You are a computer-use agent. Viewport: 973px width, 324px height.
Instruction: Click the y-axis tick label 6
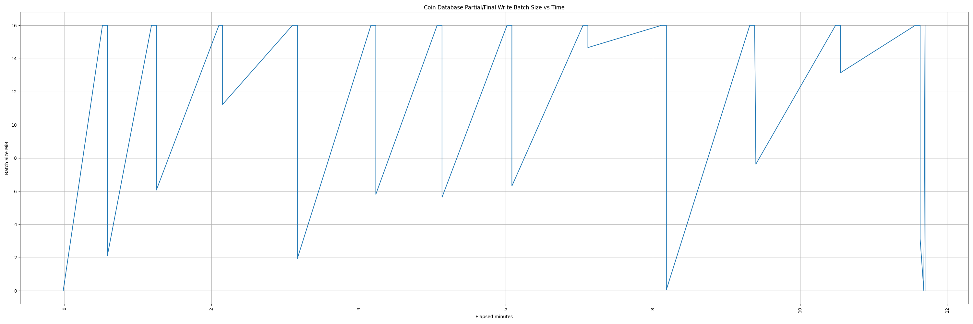15,191
